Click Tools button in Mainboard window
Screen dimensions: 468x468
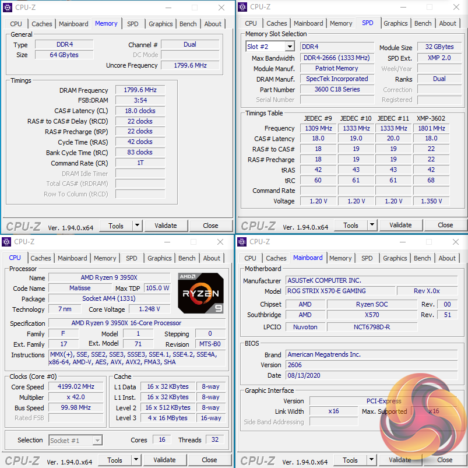point(350,460)
